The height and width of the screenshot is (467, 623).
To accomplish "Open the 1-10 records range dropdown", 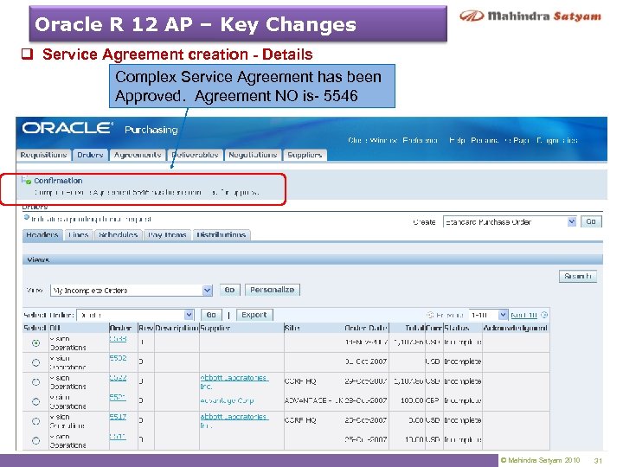I will 488,315.
